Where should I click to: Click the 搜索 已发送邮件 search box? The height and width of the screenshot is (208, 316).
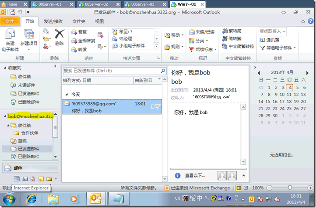tap(112, 71)
